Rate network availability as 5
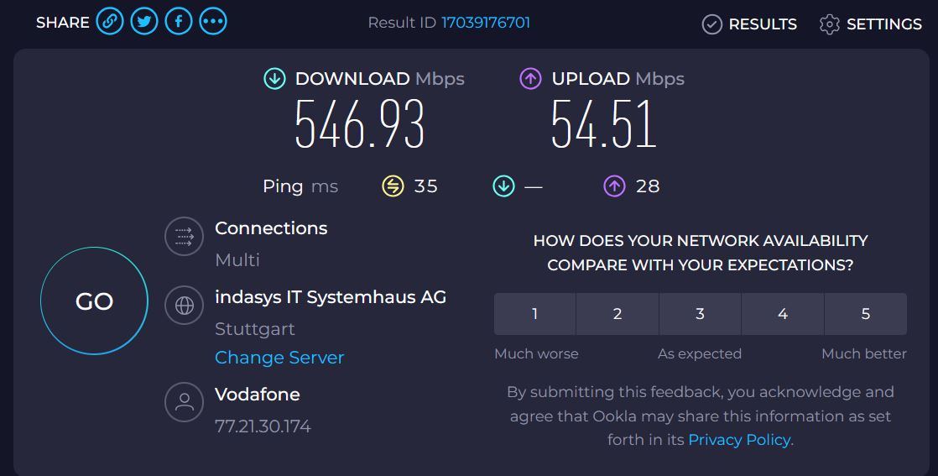This screenshot has height=476, width=938. click(866, 314)
